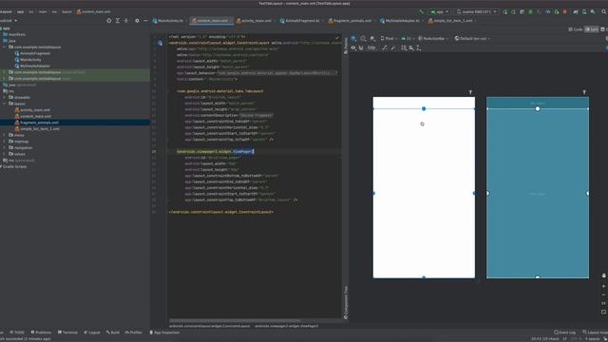Click the Search Everywhere magnifier icon
The height and width of the screenshot is (342, 608).
click(604, 12)
